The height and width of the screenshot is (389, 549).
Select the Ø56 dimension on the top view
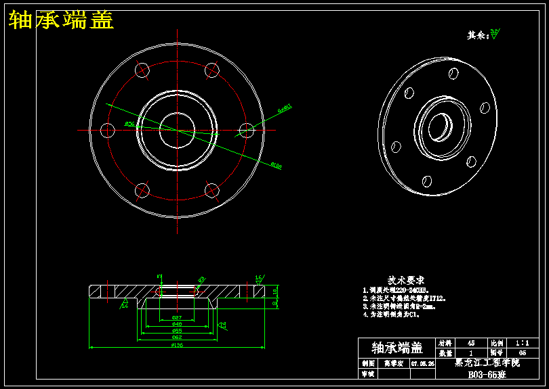tap(129, 124)
